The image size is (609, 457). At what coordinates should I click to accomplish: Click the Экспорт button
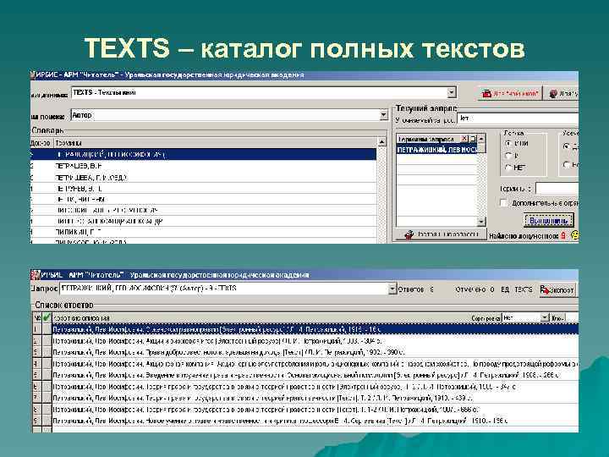click(557, 290)
